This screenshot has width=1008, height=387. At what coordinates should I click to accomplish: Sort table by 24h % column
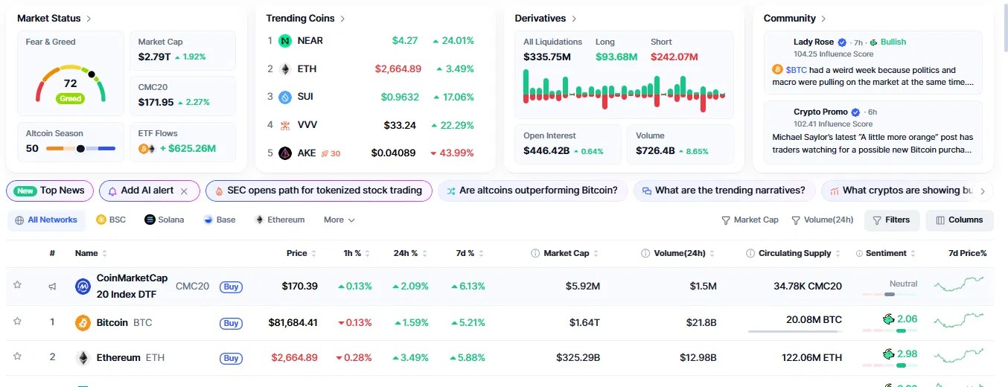[409, 254]
